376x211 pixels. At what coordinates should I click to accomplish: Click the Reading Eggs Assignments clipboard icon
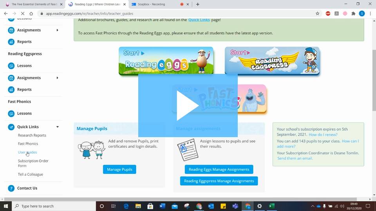(x=11, y=30)
